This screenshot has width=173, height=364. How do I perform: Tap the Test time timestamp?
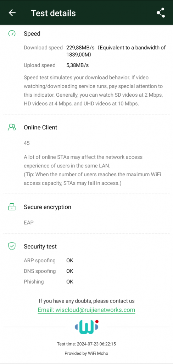(86, 344)
